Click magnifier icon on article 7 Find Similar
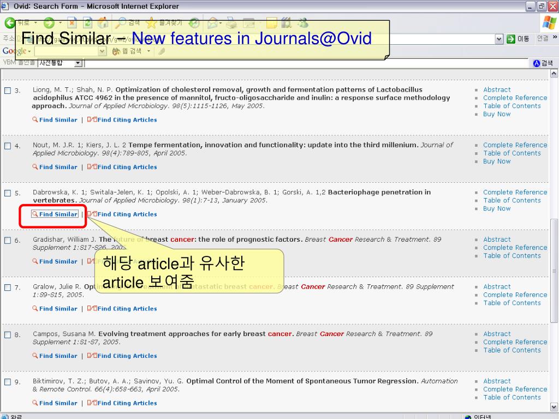This screenshot has height=419, width=559. coord(35,309)
